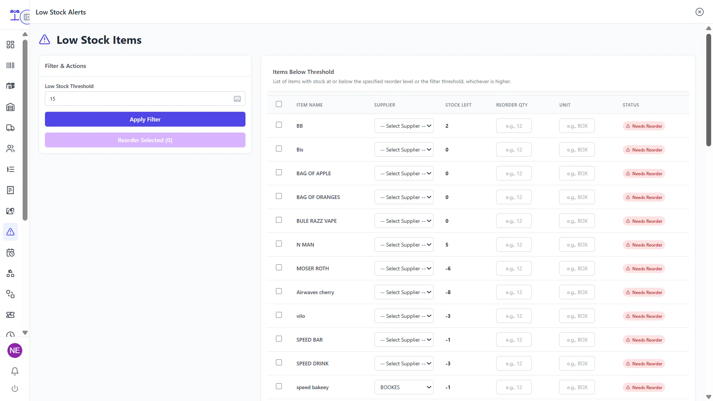Open the workflow icon in sidebar
The image size is (713, 401).
[10, 294]
